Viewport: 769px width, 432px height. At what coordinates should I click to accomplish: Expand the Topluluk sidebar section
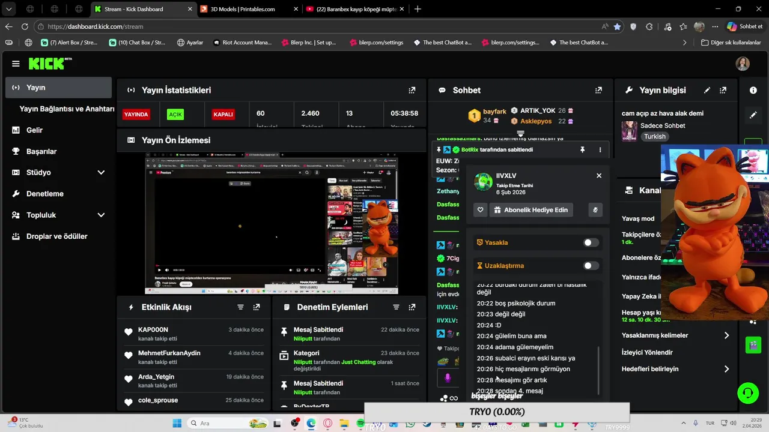pos(101,215)
